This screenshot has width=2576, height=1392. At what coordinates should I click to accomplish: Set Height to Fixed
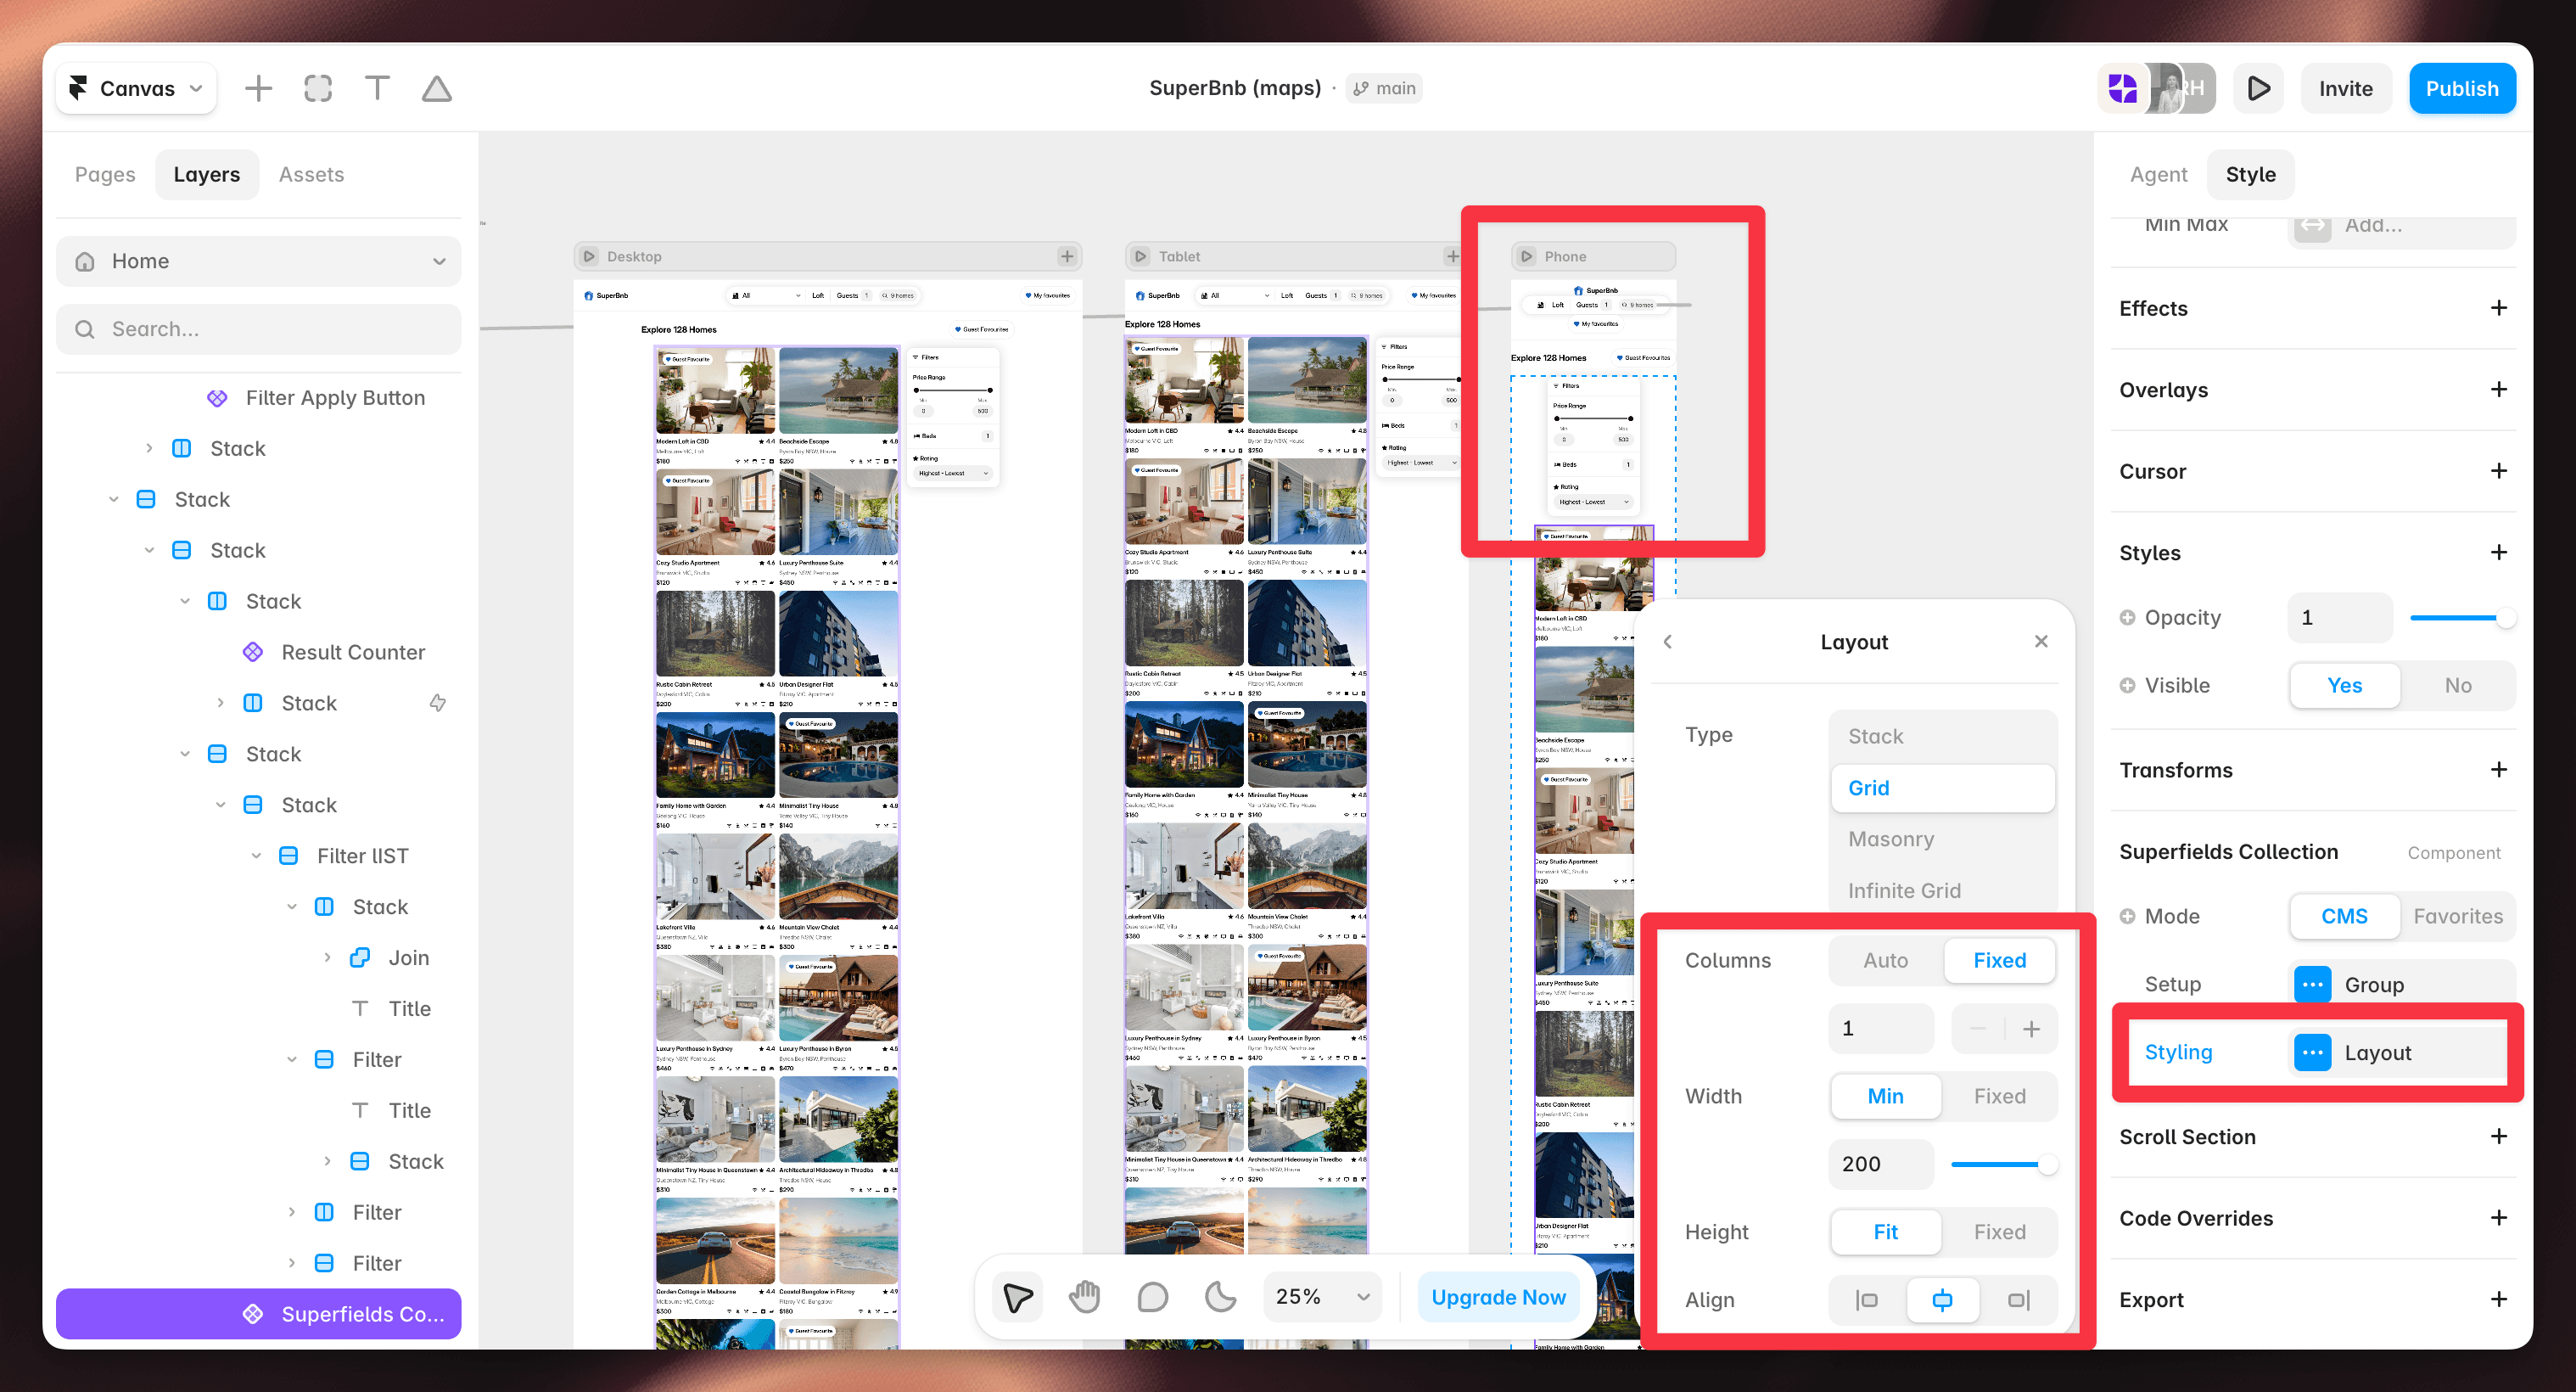point(1999,1232)
